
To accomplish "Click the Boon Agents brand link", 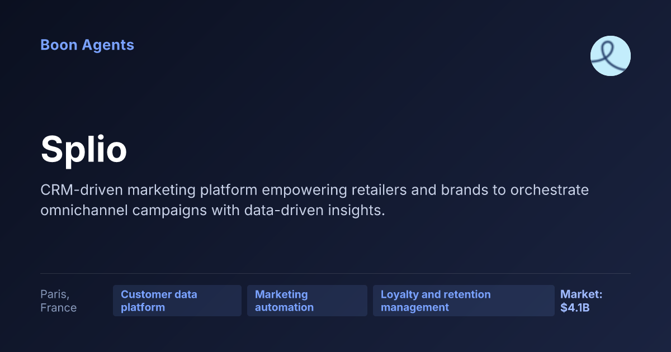I will (x=87, y=45).
